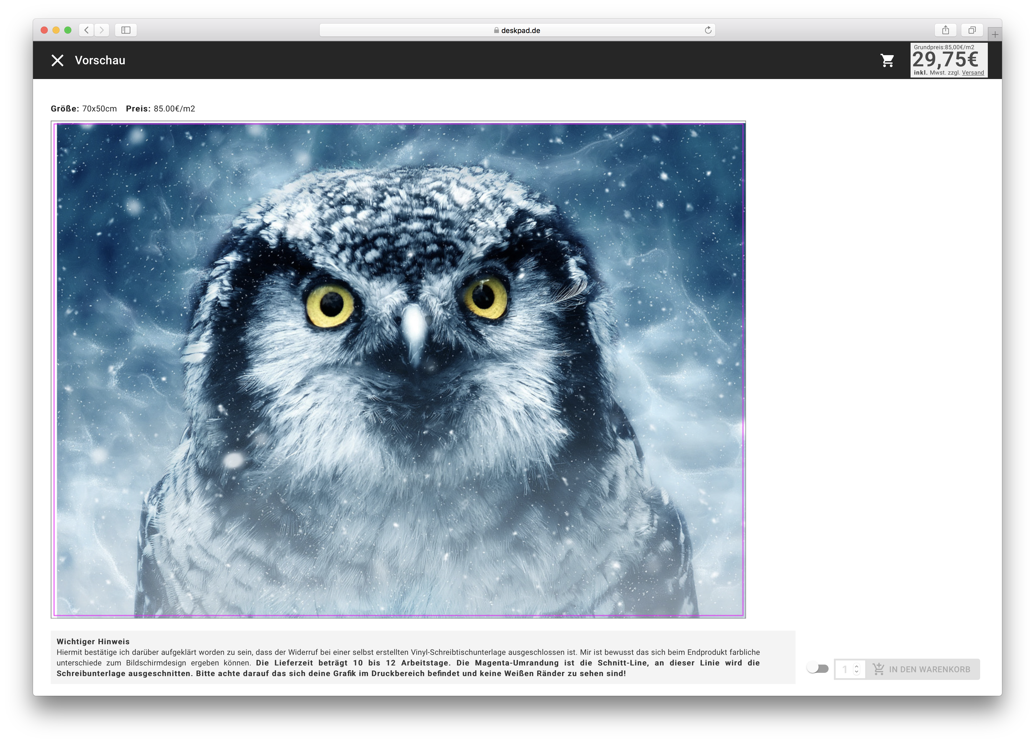Close the Vorschau preview with the X

[57, 60]
